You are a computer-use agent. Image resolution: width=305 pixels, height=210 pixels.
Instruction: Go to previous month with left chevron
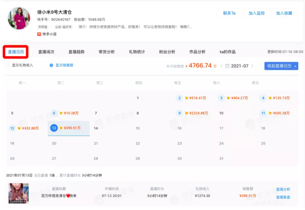click(221, 66)
